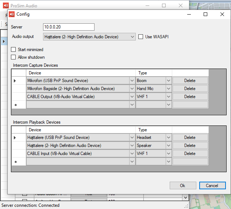
Task: Check the Allow shutdown option
Action: [14, 57]
